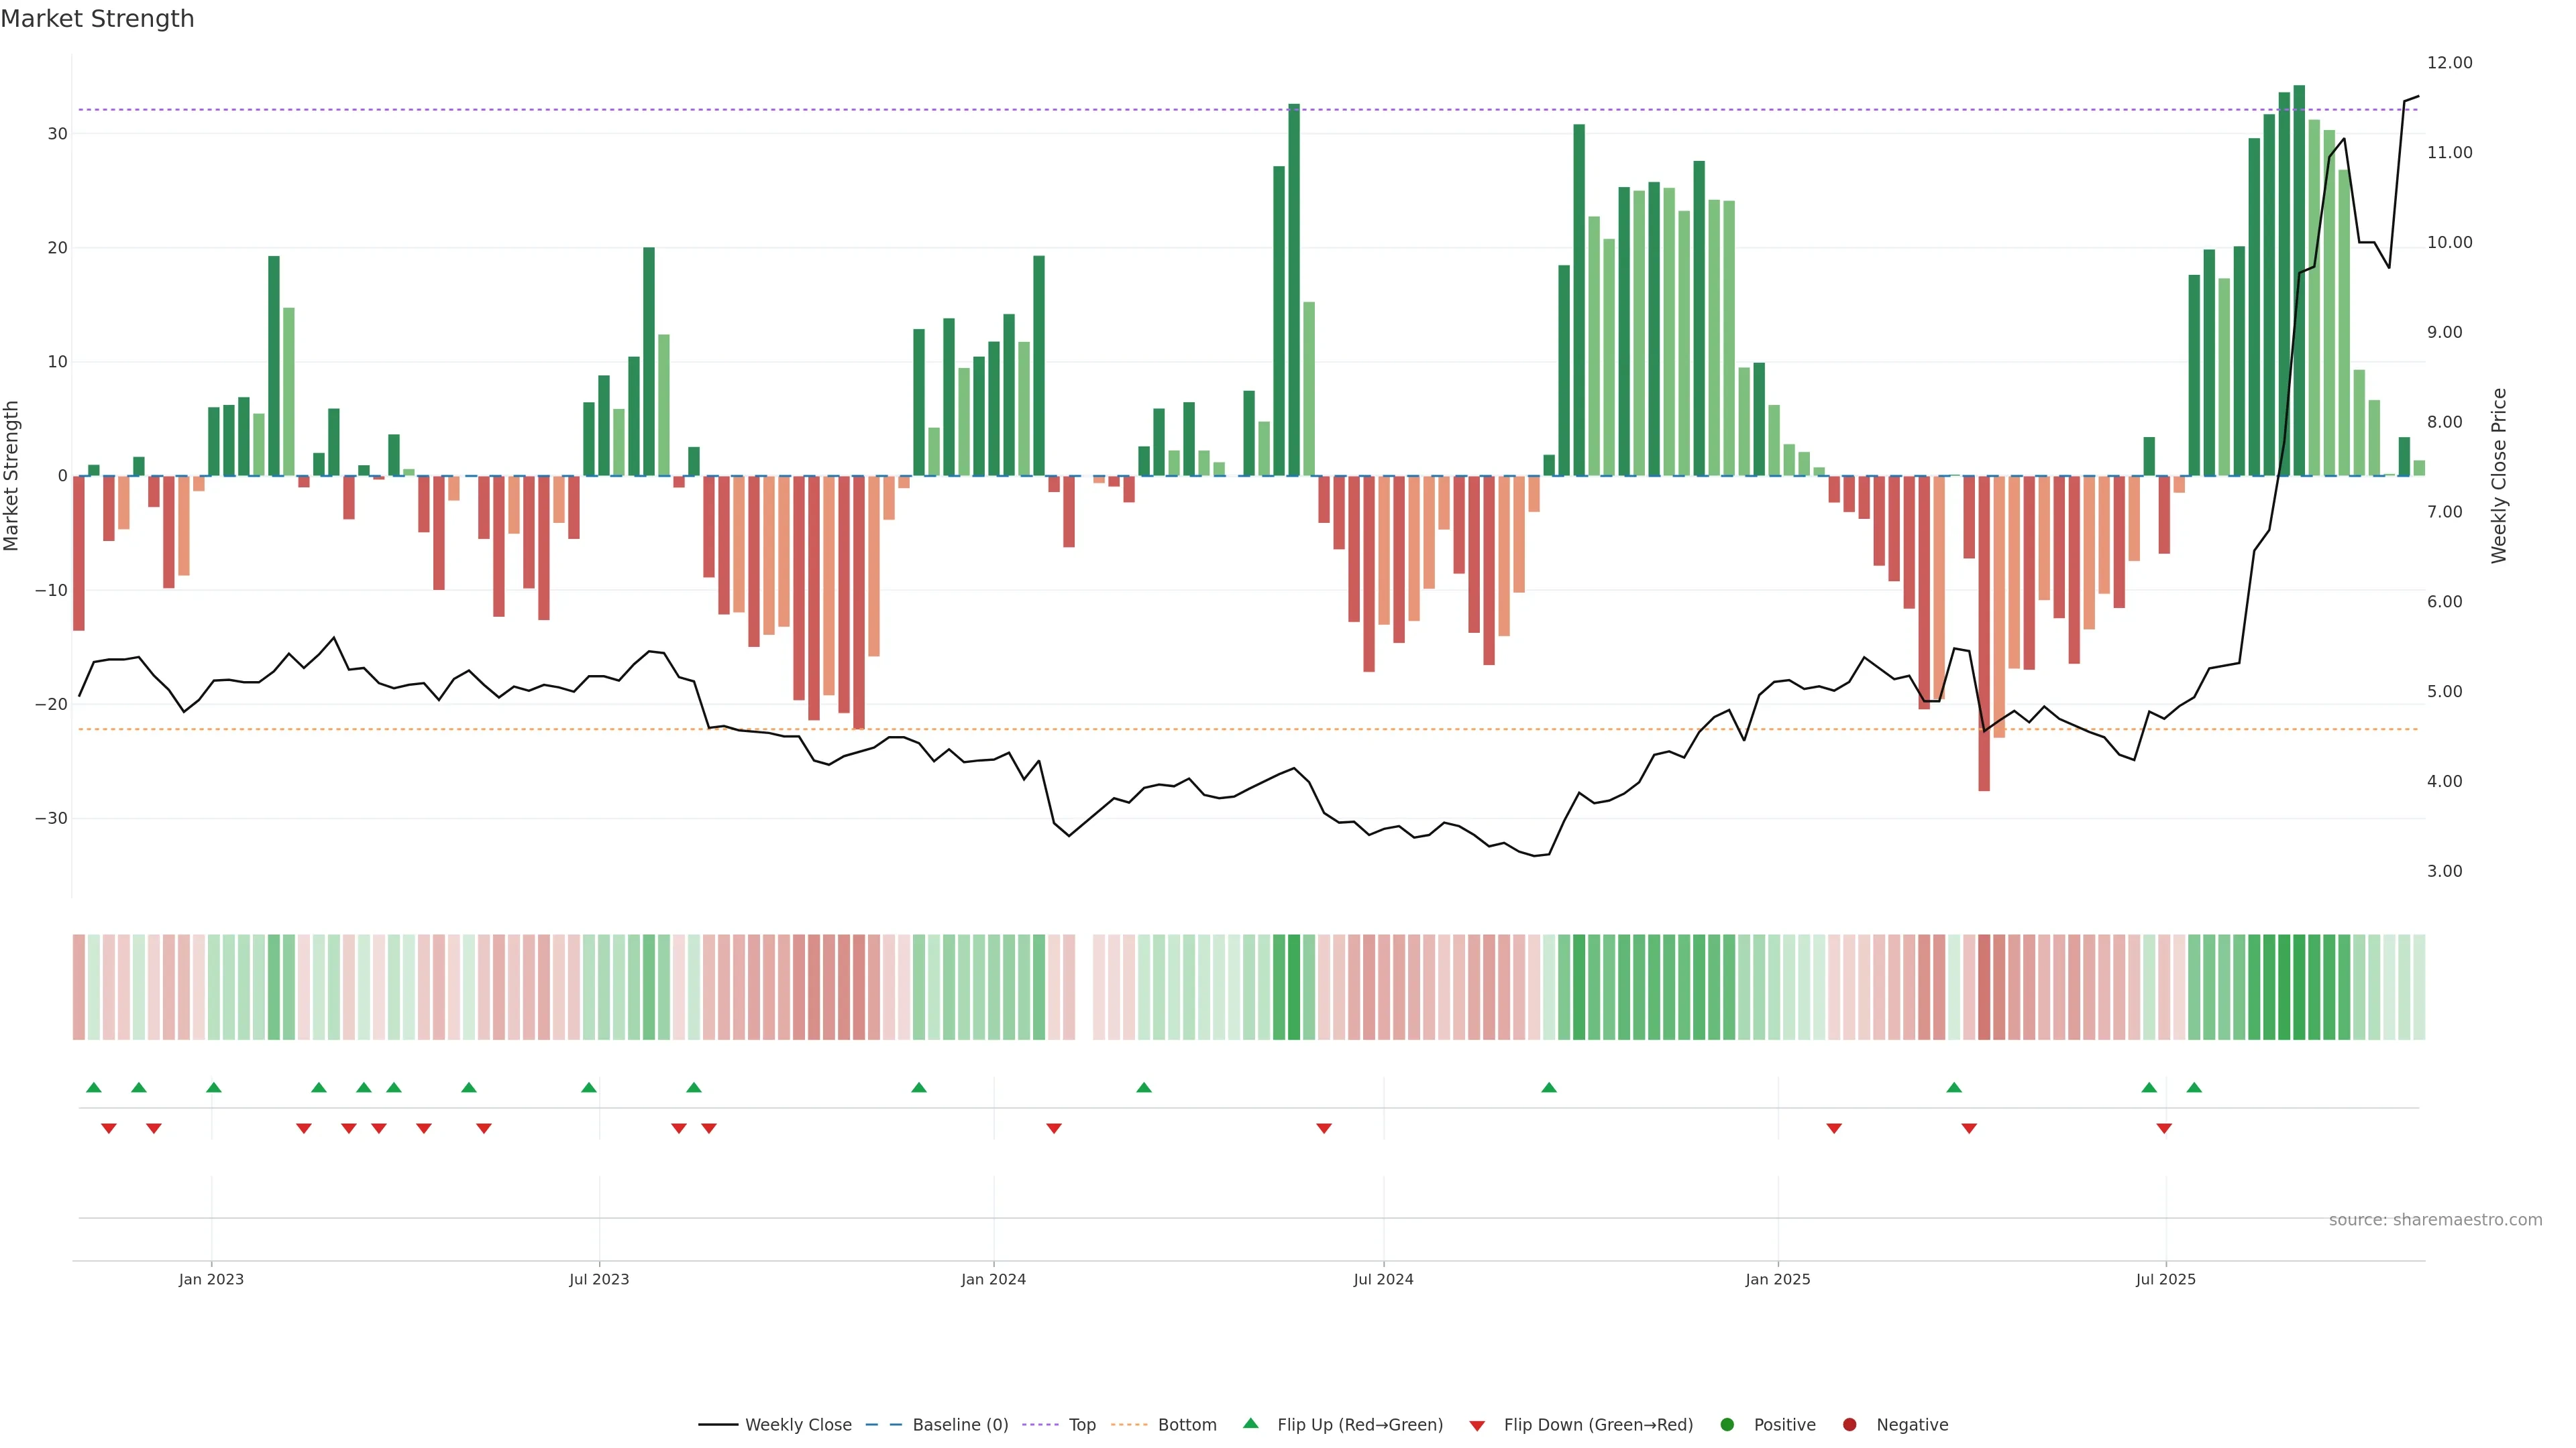Click the rightmost red flip-down triangle marker
Viewport: 2576px width, 1448px height.
[x=2164, y=1128]
